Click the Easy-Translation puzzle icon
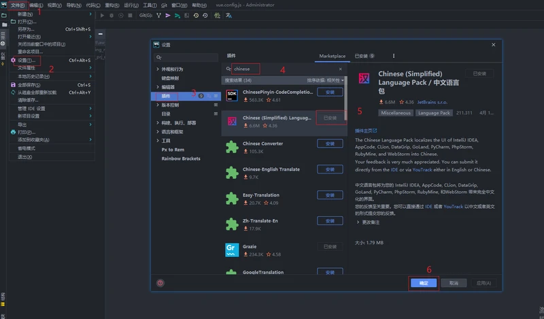Viewport: 544px width, 319px height. (232, 198)
